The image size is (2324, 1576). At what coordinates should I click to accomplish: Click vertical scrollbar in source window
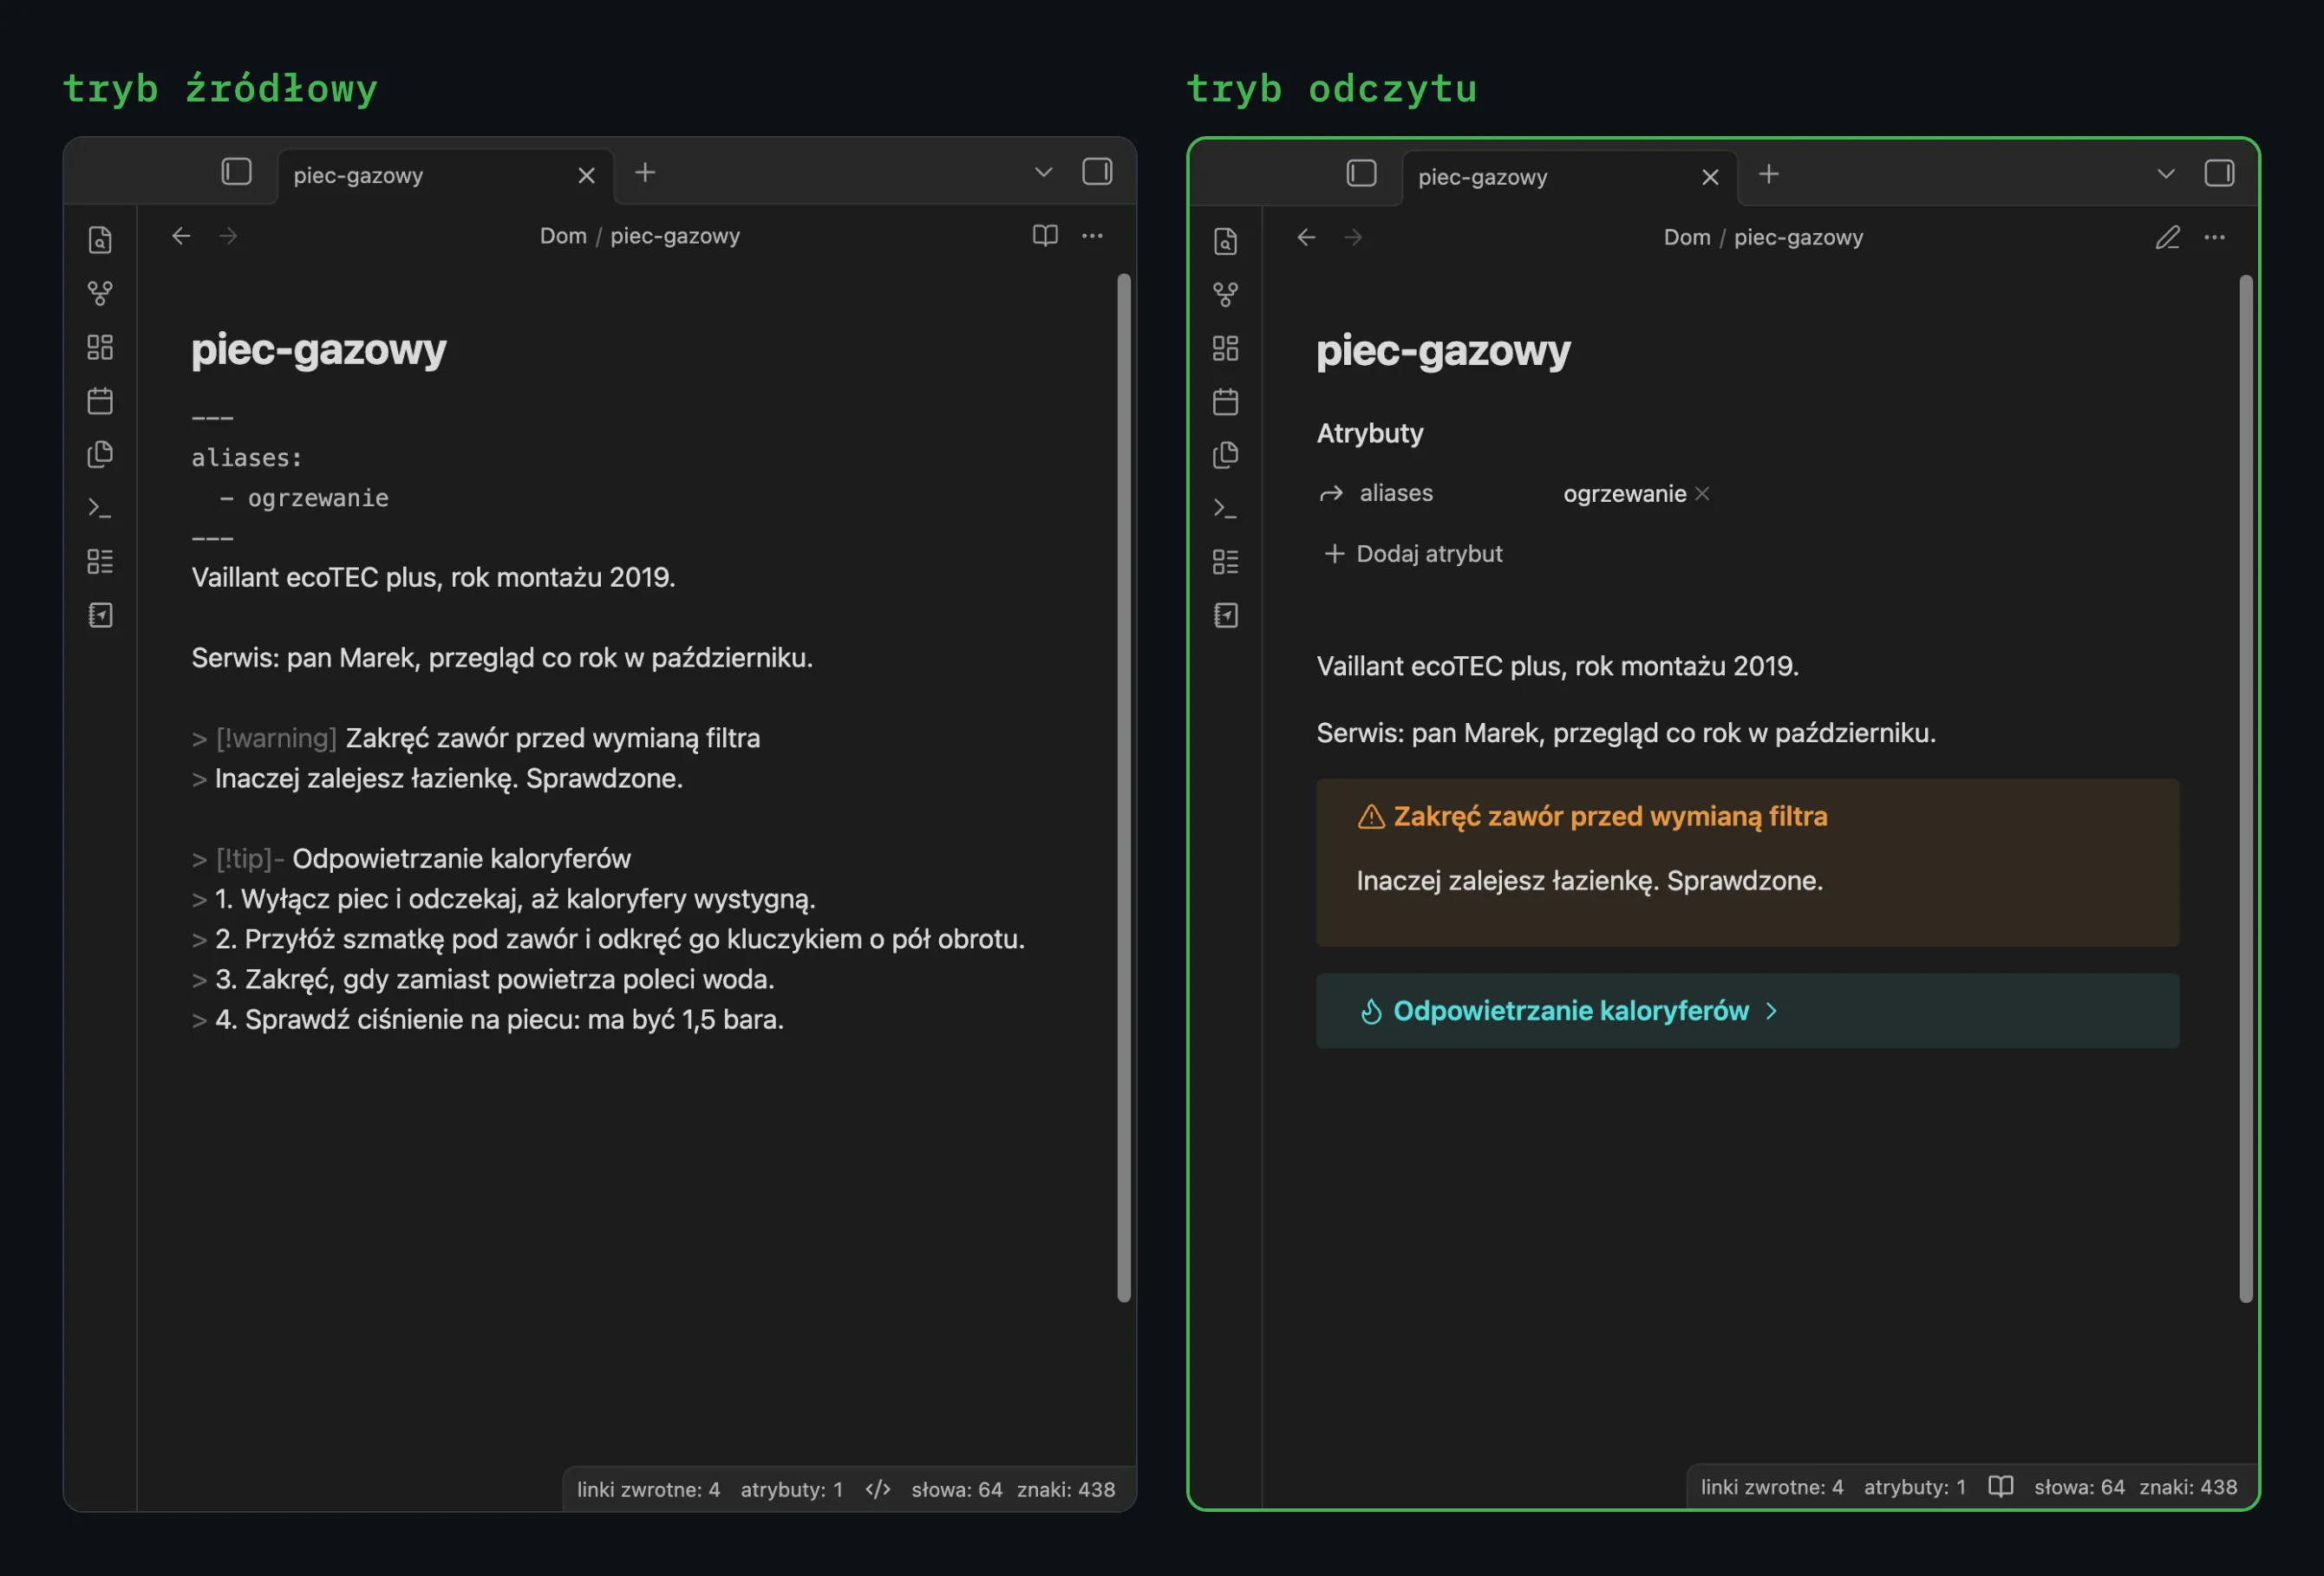point(1123,787)
